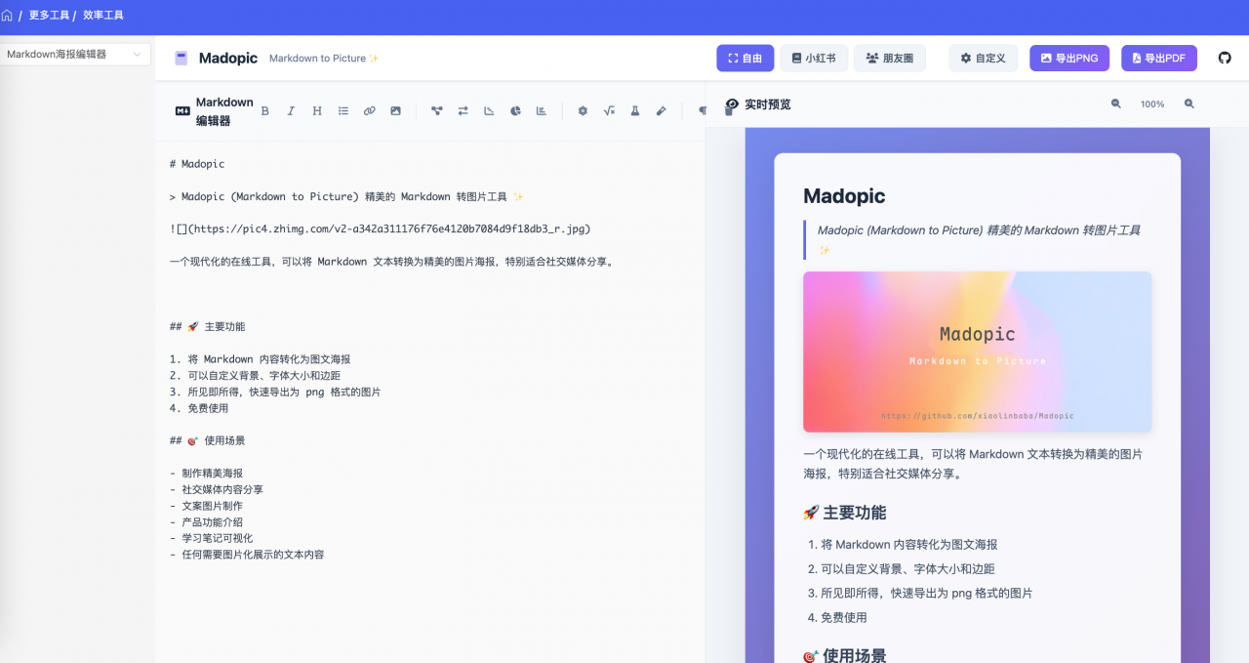Screen dimensions: 1249x663
Task: Apply italic formatting in the editor
Action: click(x=291, y=111)
